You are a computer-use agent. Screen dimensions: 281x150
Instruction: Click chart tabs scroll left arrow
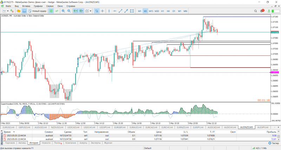click(275, 127)
